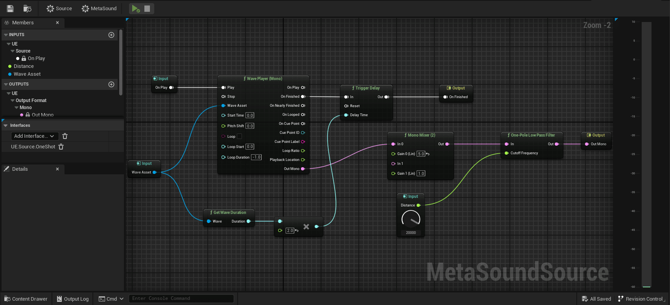The height and width of the screenshot is (305, 670).
Task: Open the Content Drawer
Action: 26,299
